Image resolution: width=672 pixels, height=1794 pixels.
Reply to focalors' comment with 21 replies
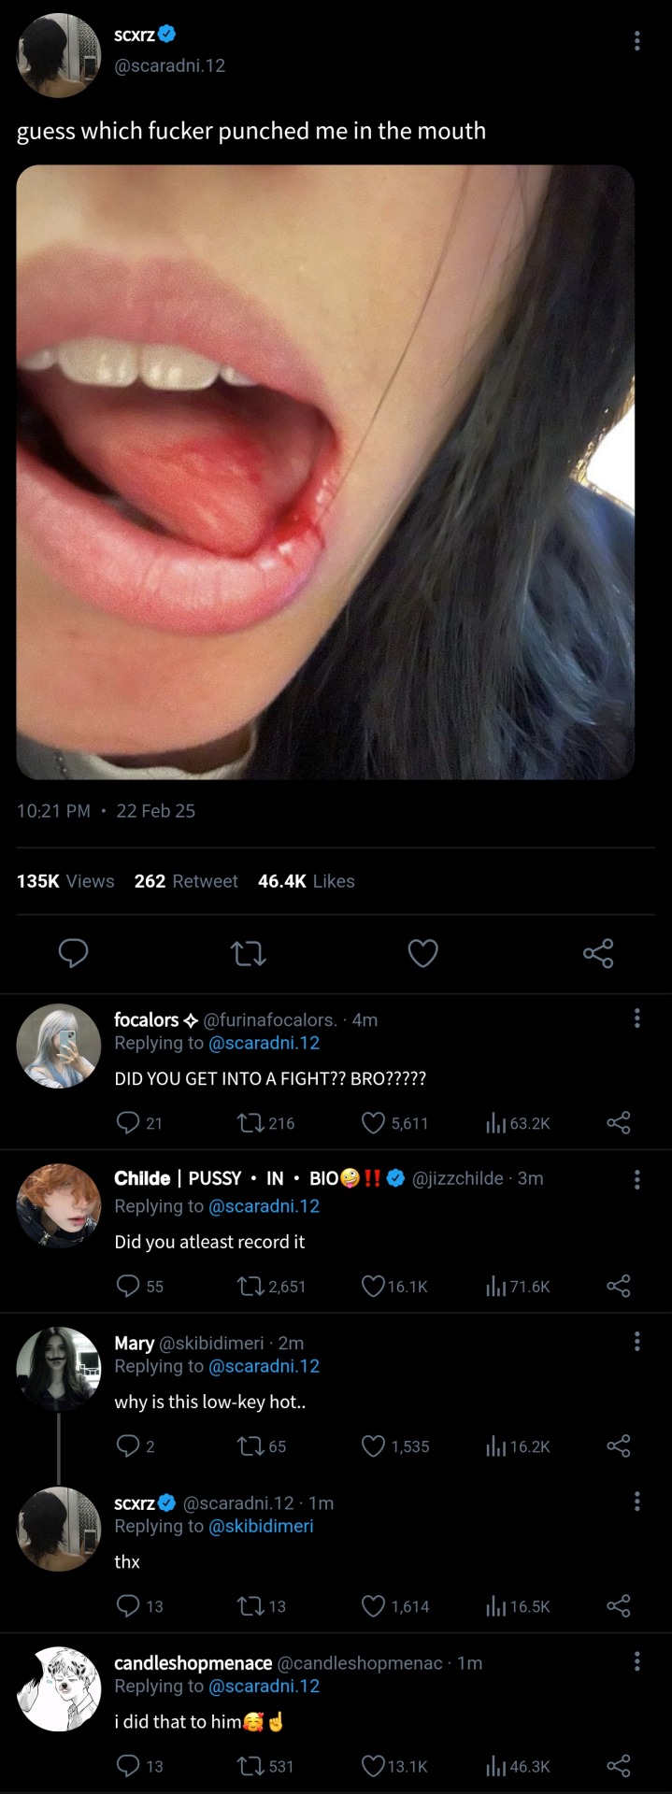pyautogui.click(x=127, y=1122)
